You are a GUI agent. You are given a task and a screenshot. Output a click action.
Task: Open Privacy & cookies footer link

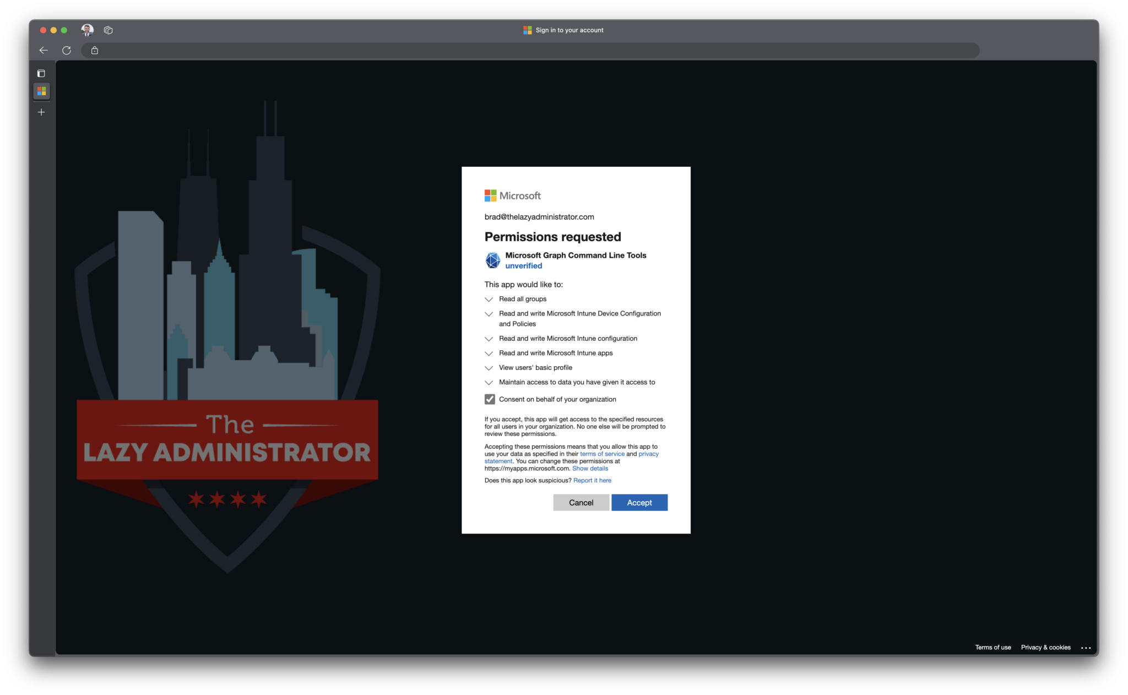(1045, 647)
